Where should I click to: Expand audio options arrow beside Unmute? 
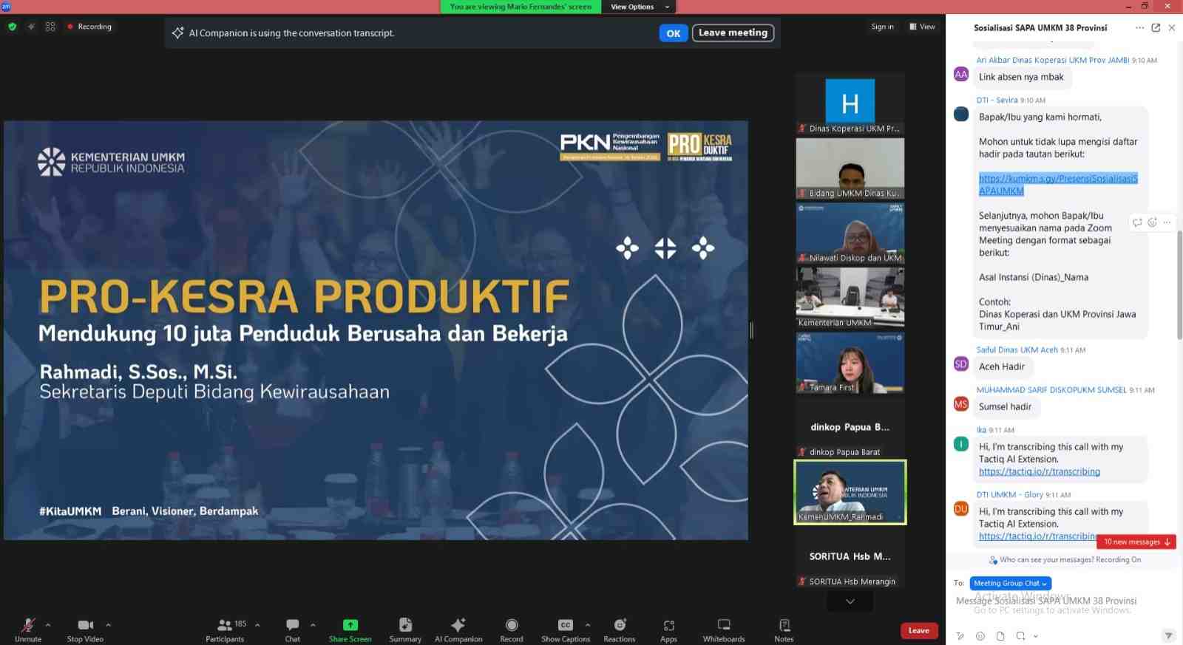(x=48, y=625)
